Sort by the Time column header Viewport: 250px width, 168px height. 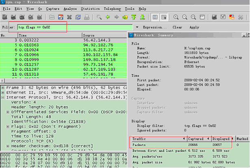pyautogui.click(x=50, y=35)
